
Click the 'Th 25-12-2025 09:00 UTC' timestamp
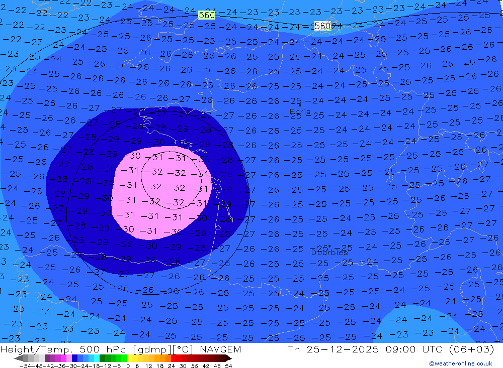tap(365, 349)
